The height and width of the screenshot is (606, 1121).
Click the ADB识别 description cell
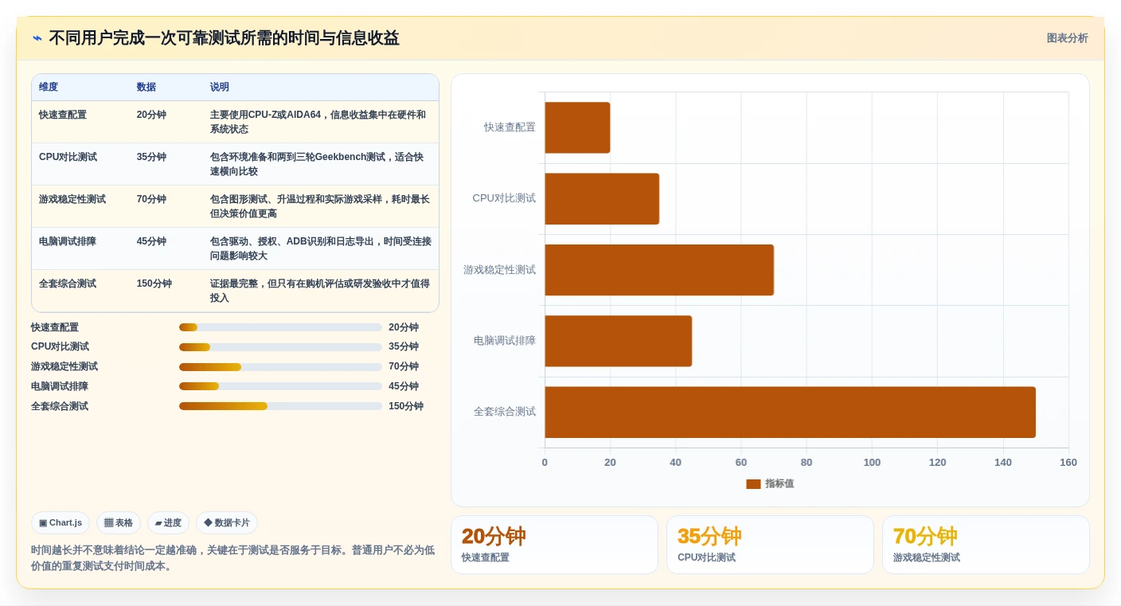320,248
